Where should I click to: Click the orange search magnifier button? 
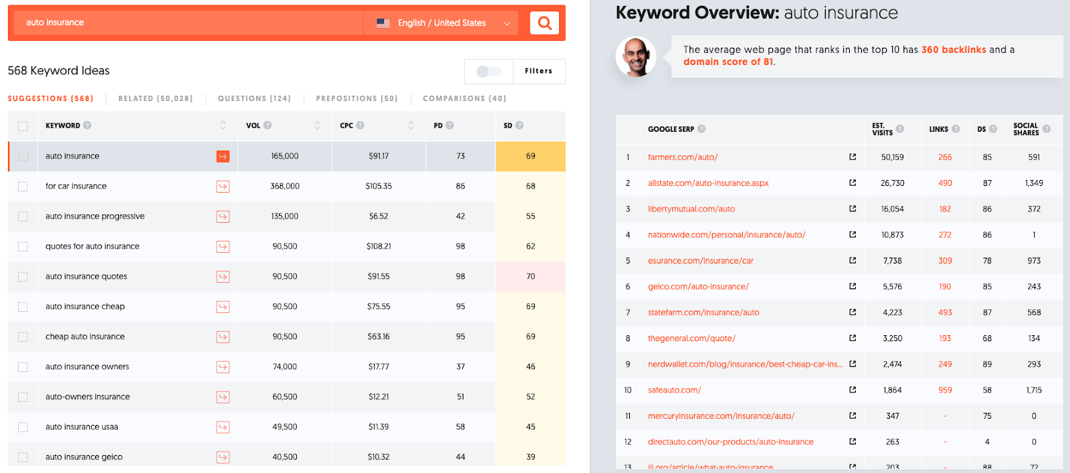pyautogui.click(x=544, y=23)
